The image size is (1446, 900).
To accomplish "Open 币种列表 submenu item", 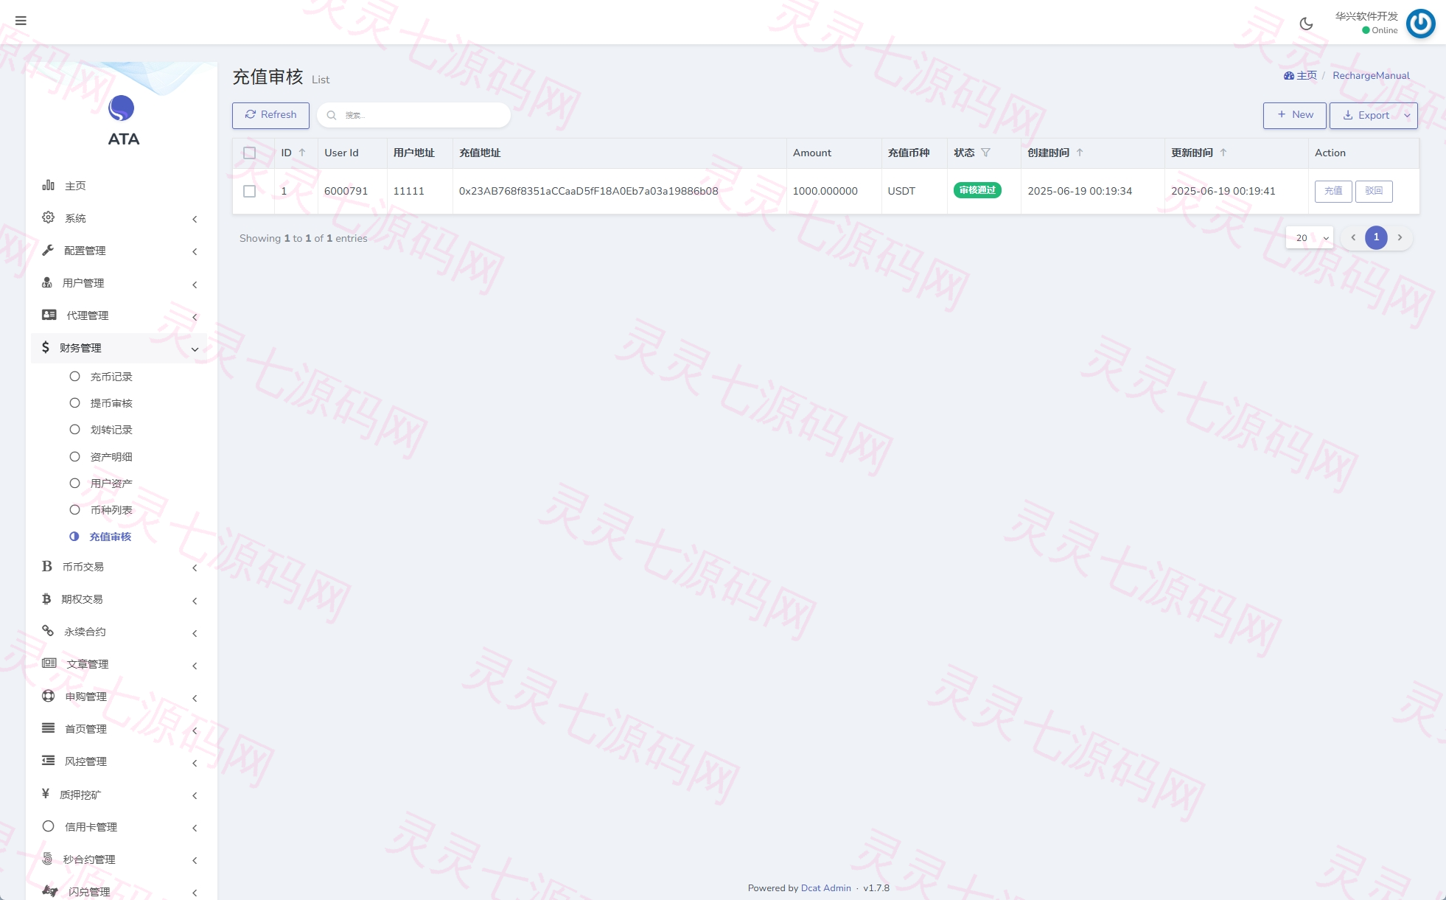I will coord(111,510).
